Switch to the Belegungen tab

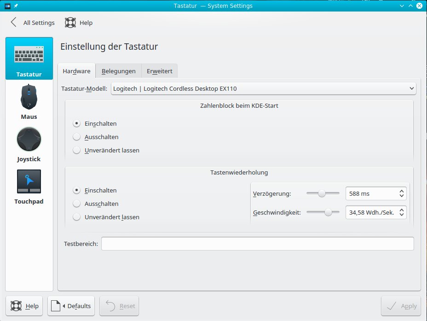(118, 71)
